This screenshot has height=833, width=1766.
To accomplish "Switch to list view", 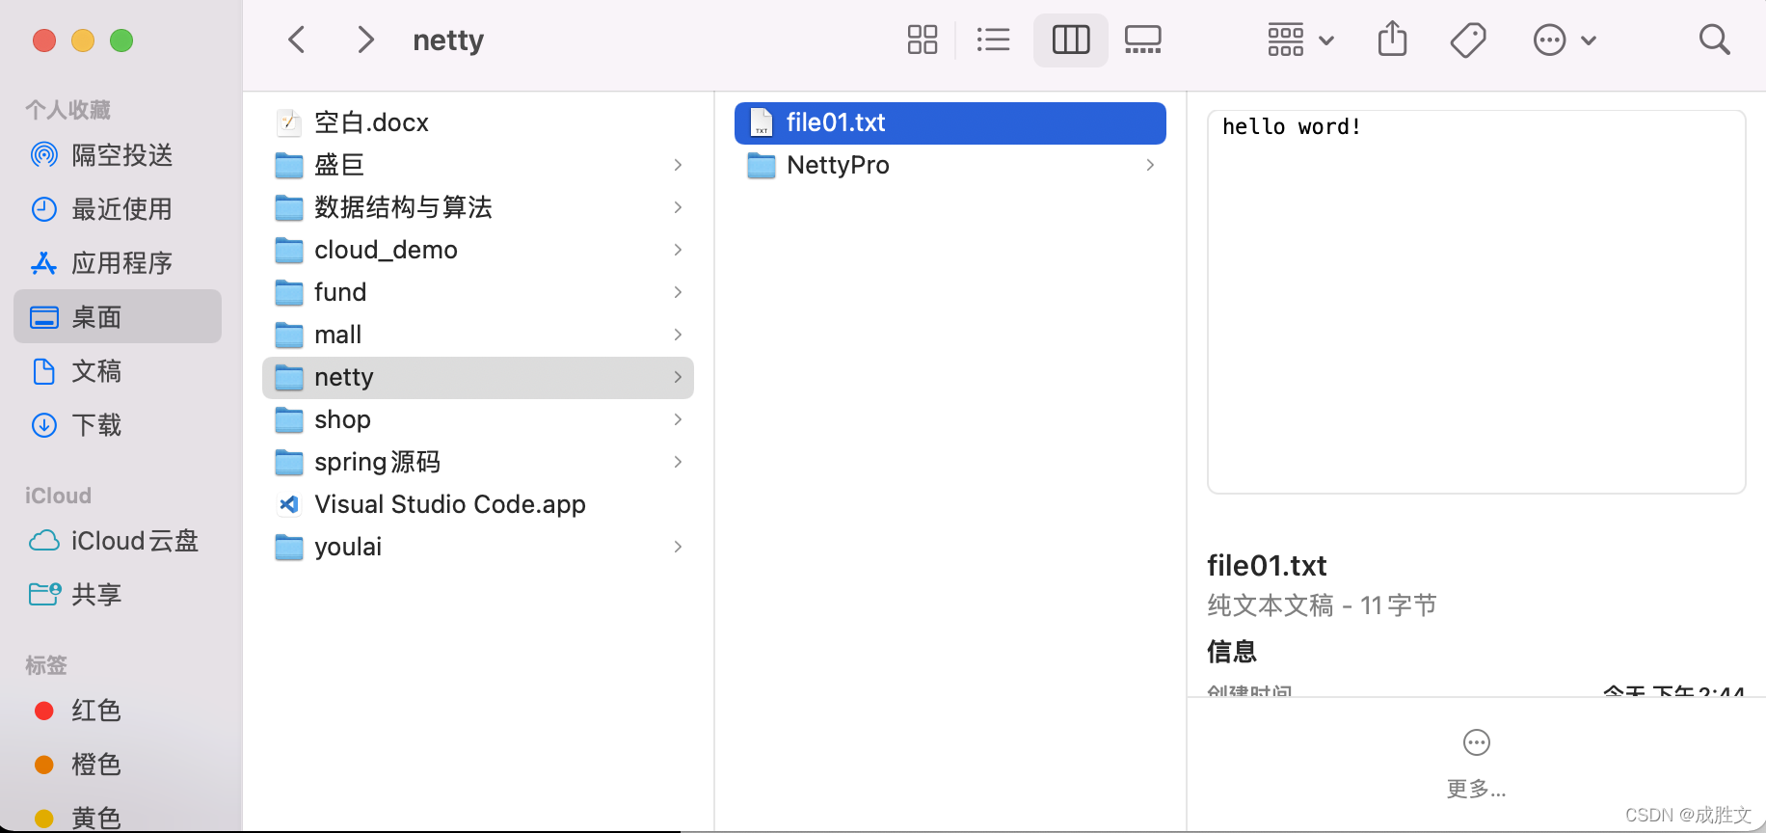I will click(993, 40).
